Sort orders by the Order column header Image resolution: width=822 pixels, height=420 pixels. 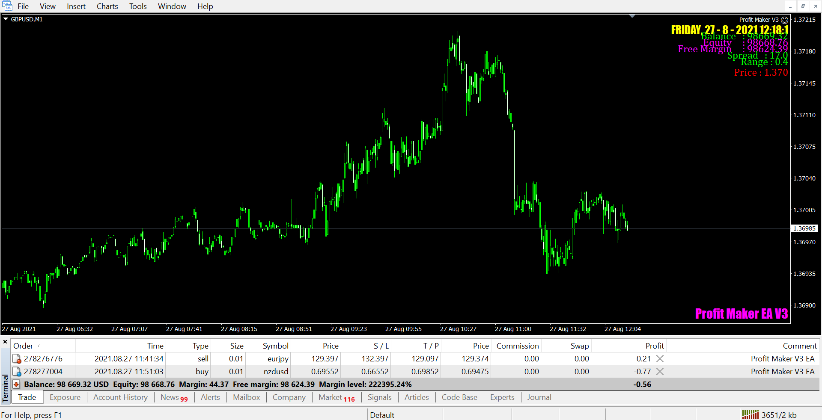(23, 346)
